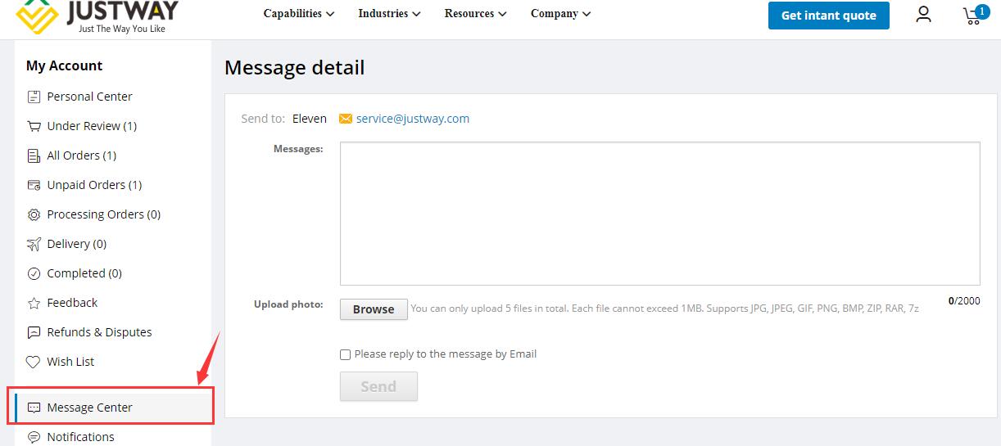
Task: Enable Please reply to the message by Email
Action: point(346,354)
